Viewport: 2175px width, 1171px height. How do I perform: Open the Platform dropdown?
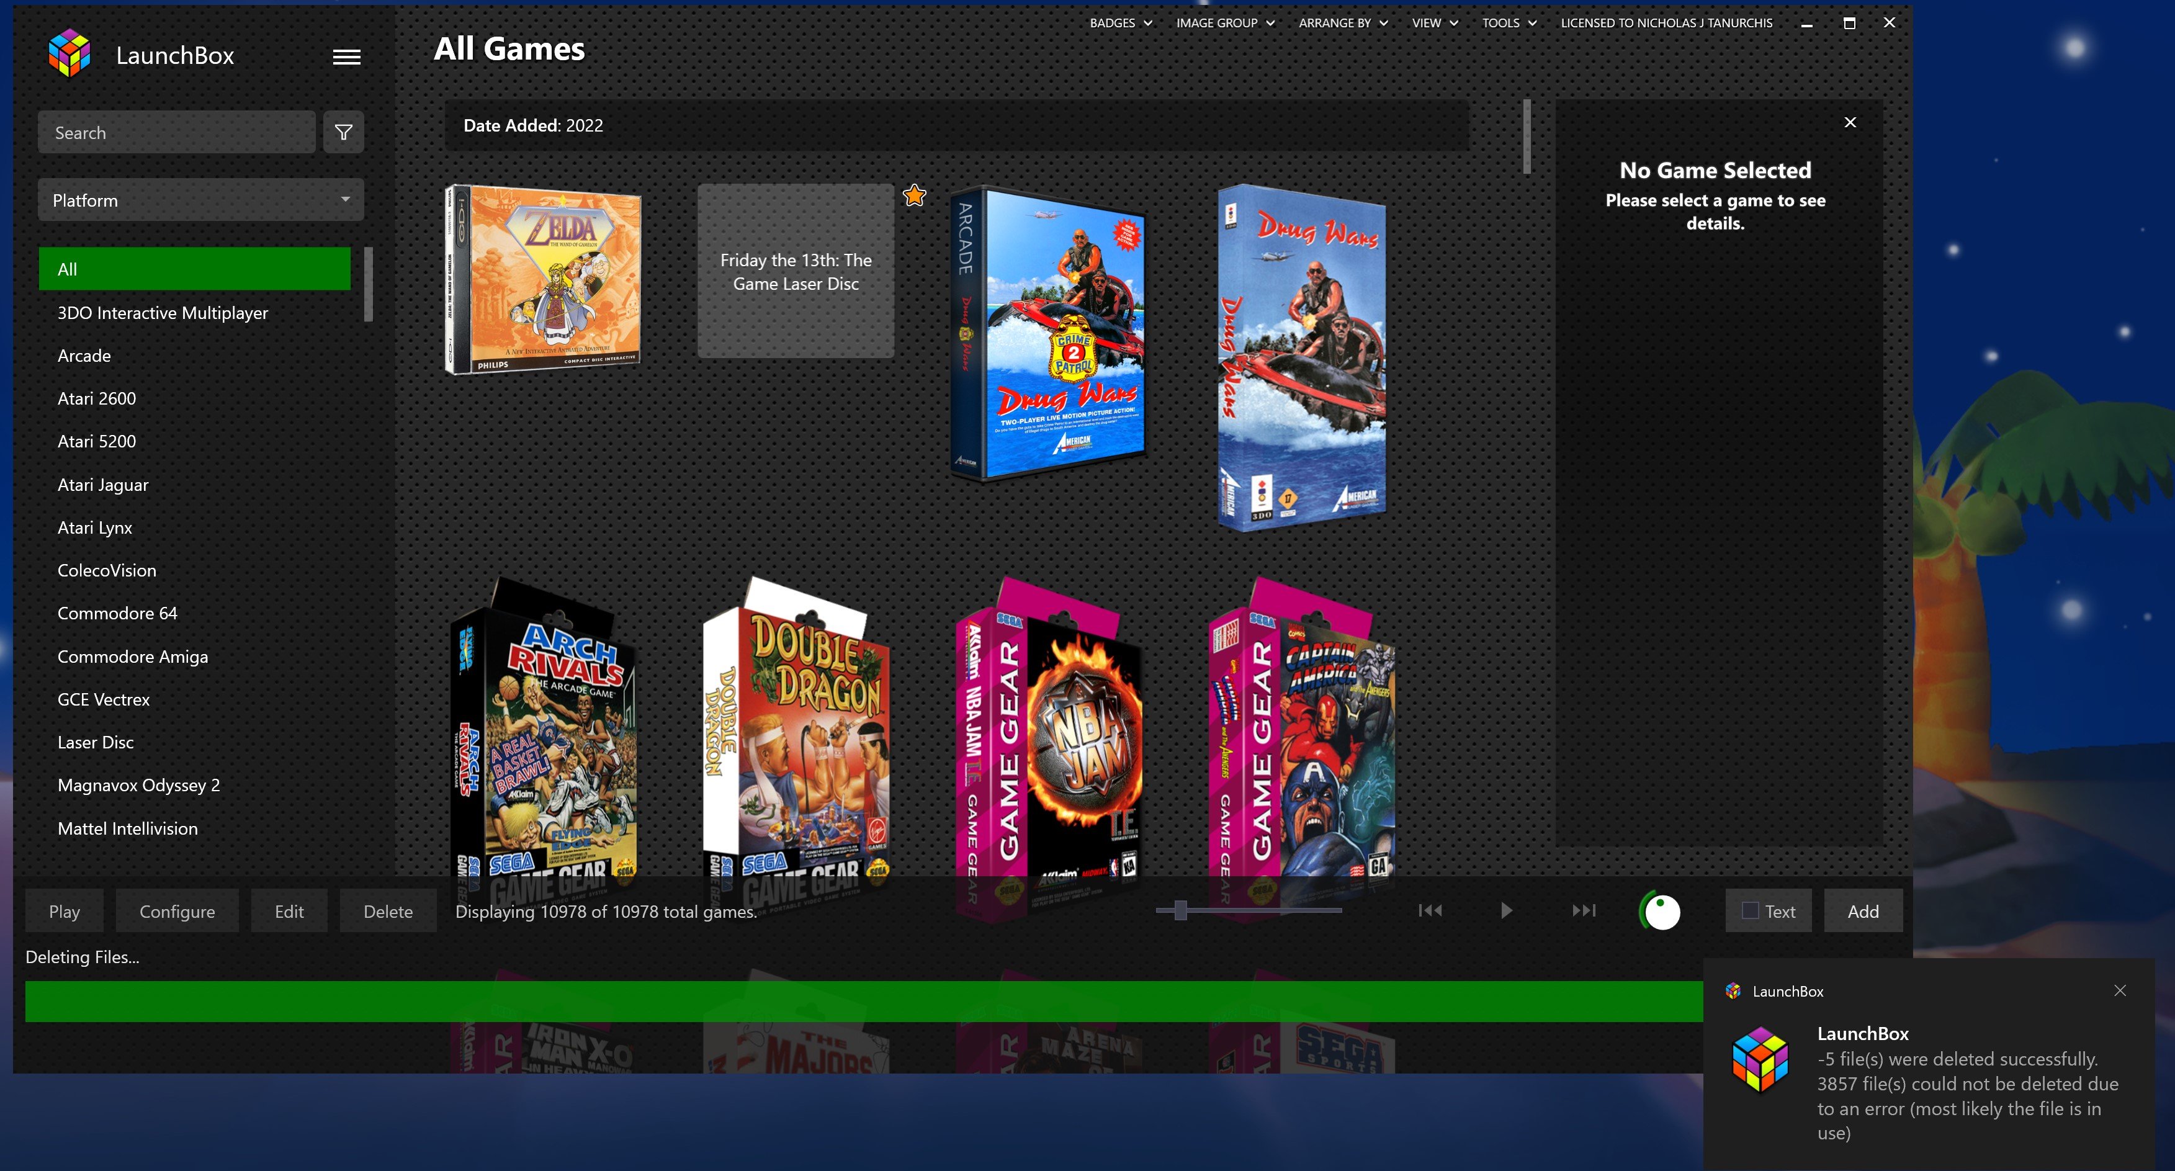click(201, 200)
